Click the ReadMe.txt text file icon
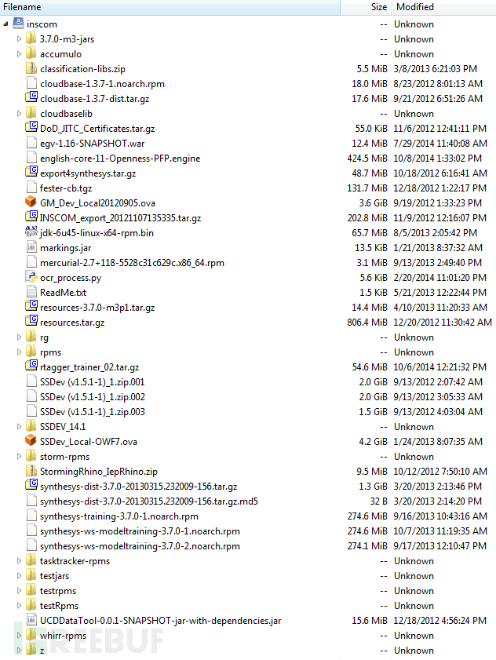The width and height of the screenshot is (496, 660). [x=31, y=292]
